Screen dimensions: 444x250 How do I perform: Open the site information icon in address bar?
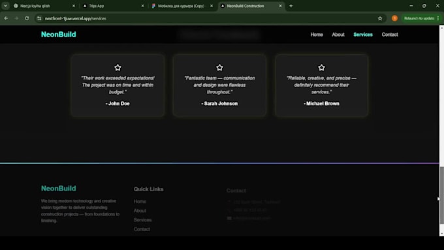click(39, 18)
